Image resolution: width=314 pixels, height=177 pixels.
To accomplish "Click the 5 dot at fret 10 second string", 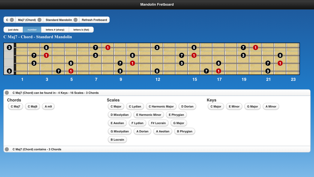I will click(133, 55).
